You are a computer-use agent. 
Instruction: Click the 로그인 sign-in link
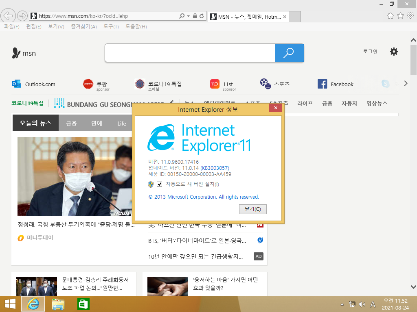(x=370, y=52)
